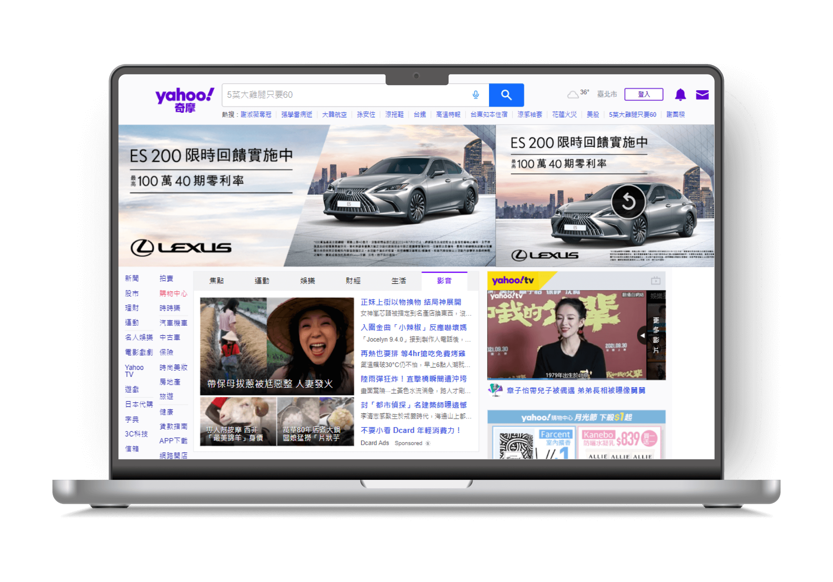Click the purple award icon beside 章子怡 headline
Viewport: 833px width, 582px height.
click(x=495, y=390)
